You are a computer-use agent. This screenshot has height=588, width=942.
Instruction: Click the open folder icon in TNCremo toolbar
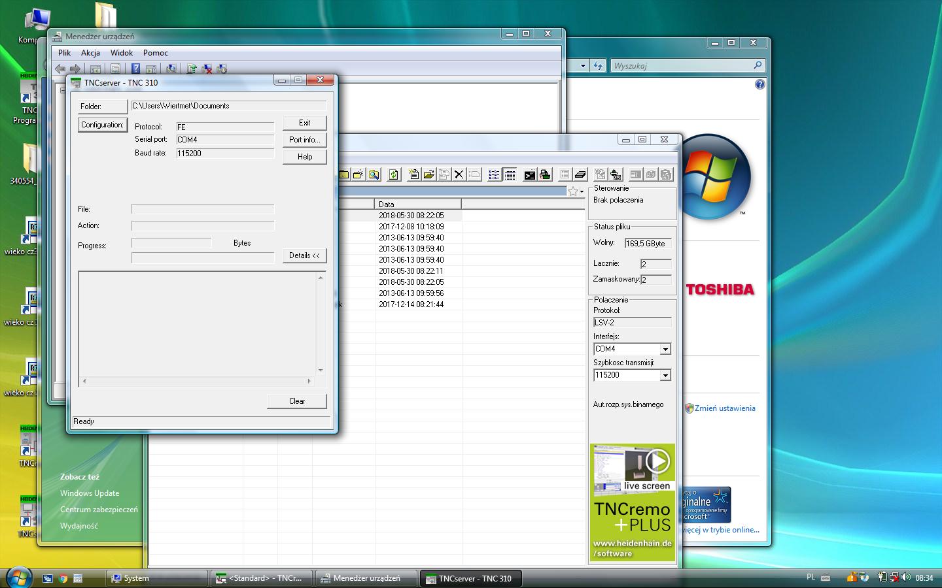pyautogui.click(x=428, y=174)
